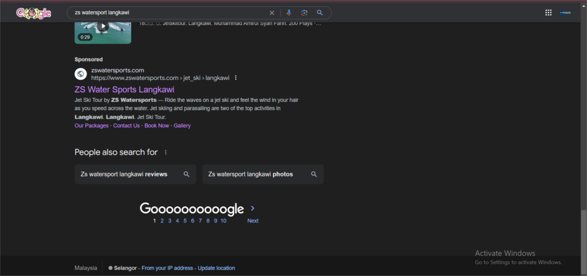
Task: Play the 0:29 jet ski video thumbnail
Action: (103, 33)
